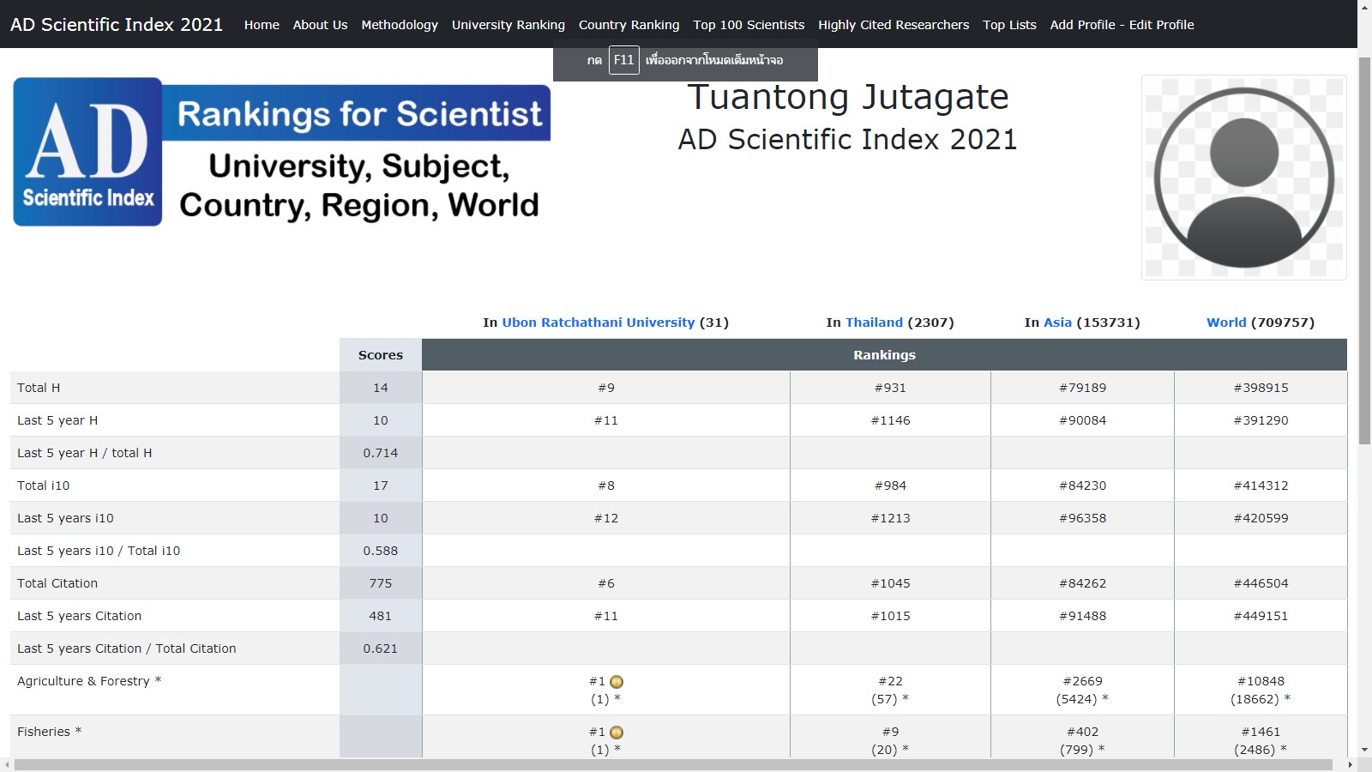Click Asia rank #84230
Viewport: 1372px width, 772px height.
(x=1082, y=486)
